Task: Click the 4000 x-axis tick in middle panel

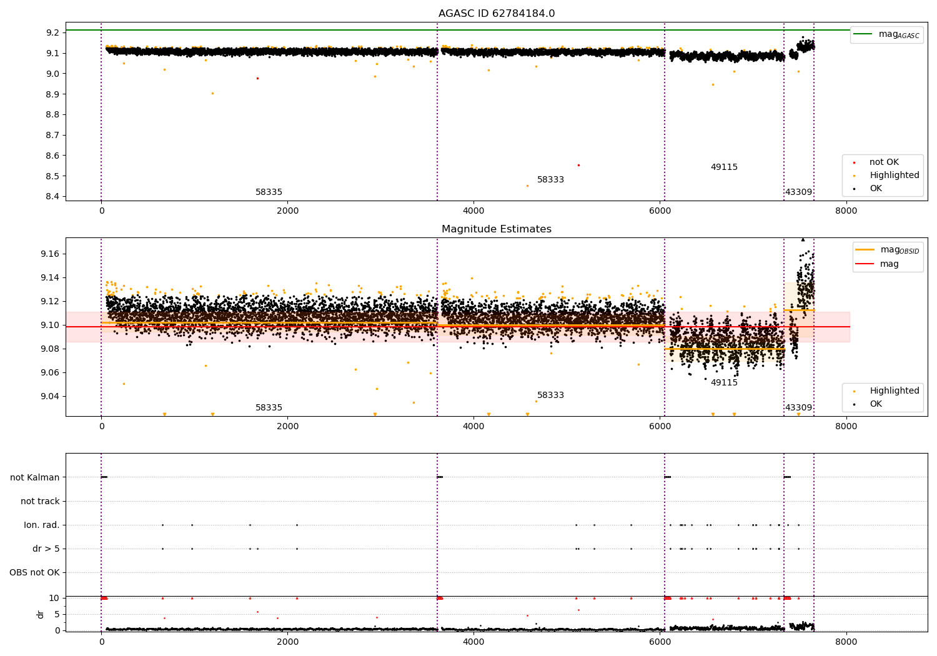Action: coord(473,426)
